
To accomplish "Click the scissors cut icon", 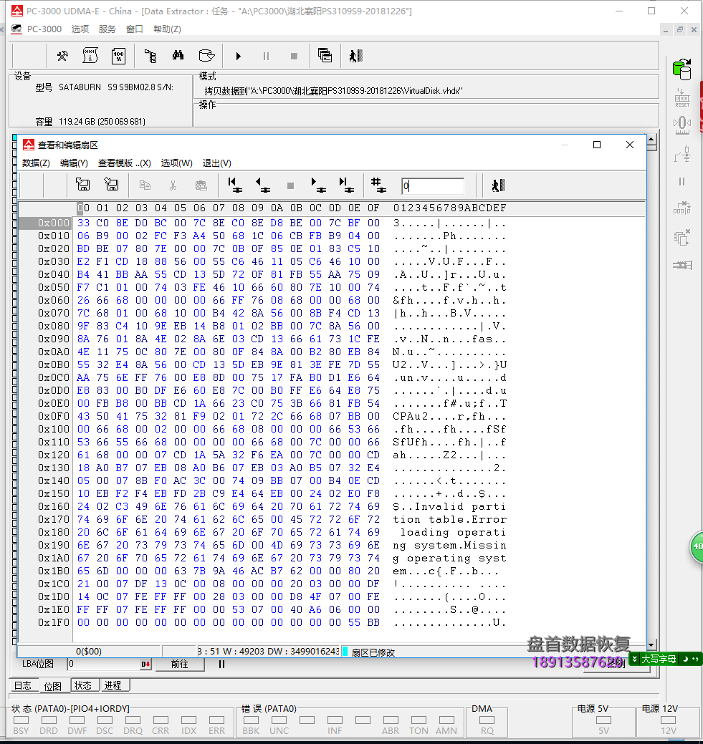I will pos(173,185).
